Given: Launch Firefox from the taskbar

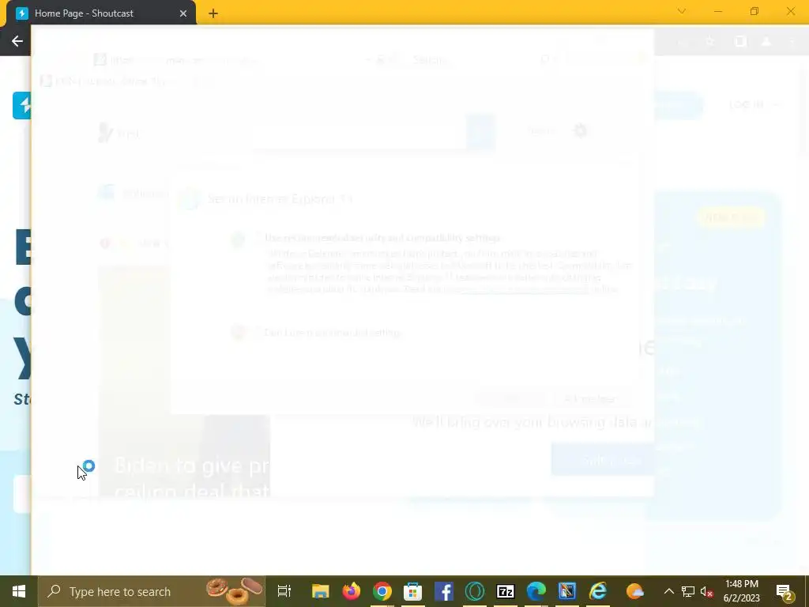Looking at the screenshot, I should pyautogui.click(x=352, y=591).
